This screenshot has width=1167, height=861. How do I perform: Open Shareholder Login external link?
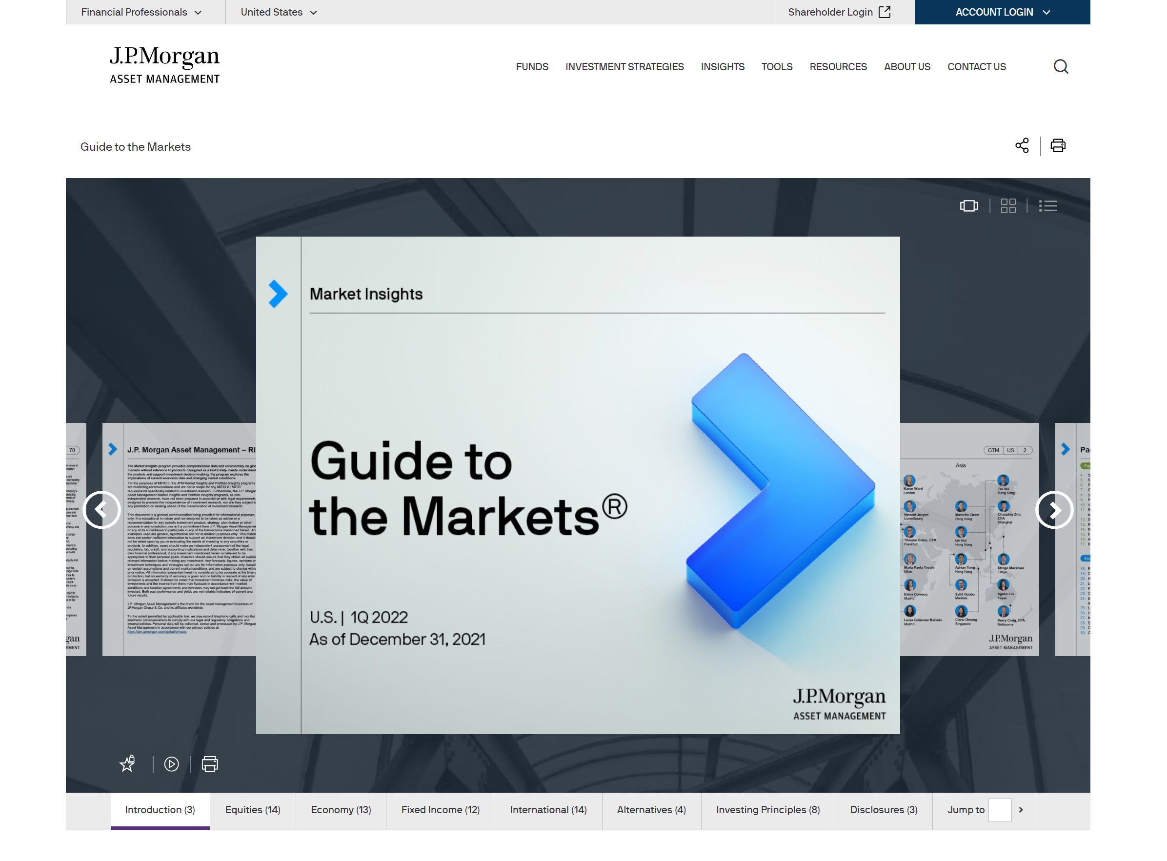click(x=839, y=12)
